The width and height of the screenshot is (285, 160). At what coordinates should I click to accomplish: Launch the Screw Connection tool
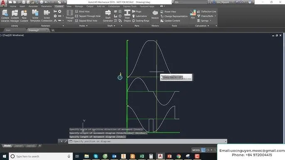(47, 16)
